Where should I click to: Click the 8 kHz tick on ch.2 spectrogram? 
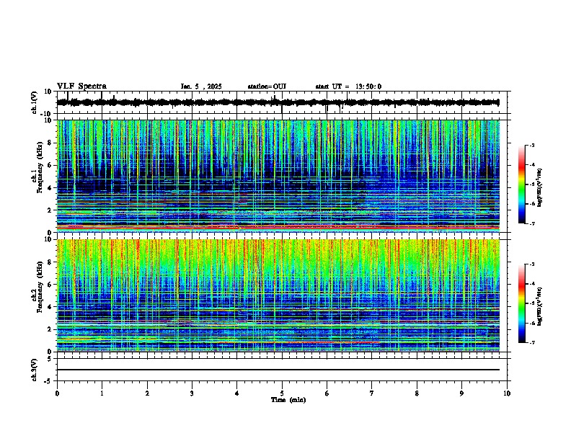click(50, 262)
